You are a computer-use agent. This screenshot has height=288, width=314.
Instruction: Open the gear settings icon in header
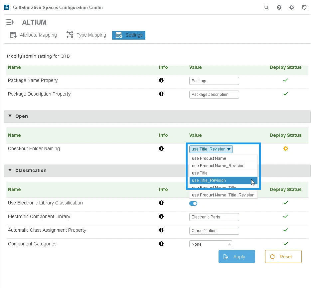click(x=292, y=7)
